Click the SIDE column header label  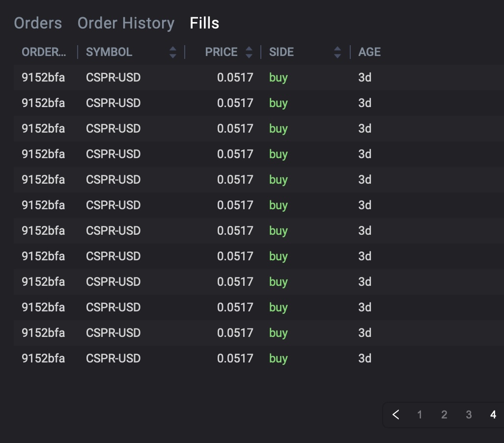[x=281, y=52]
